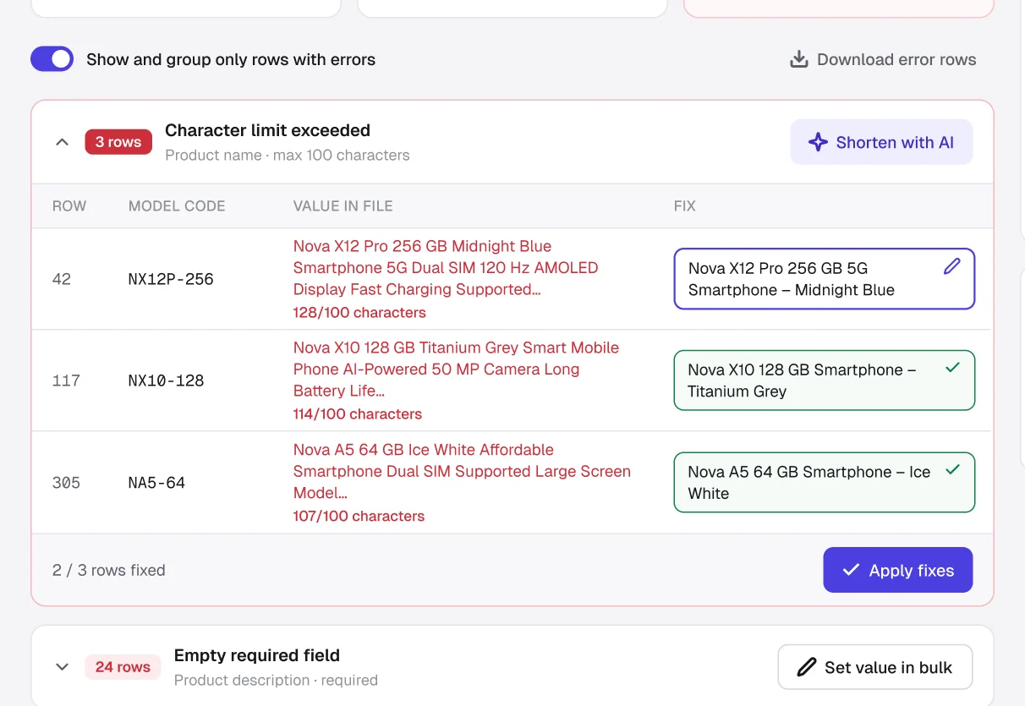Click the pencil icon in row 42 fix
This screenshot has height=706, width=1025.
point(952,267)
